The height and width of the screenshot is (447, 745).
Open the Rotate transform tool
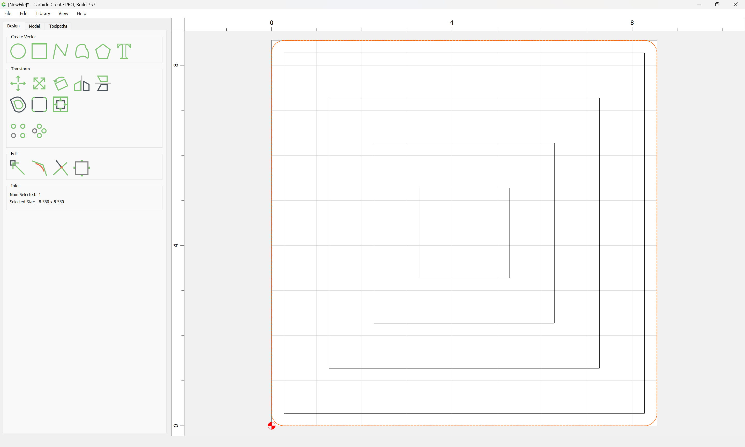click(x=61, y=84)
